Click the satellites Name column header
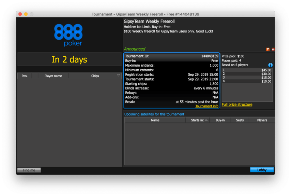The height and width of the screenshot is (196, 291). tap(155, 120)
